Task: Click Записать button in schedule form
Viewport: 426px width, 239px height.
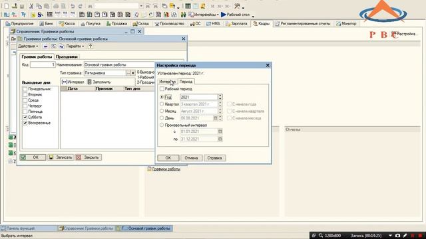Action: [x=61, y=157]
